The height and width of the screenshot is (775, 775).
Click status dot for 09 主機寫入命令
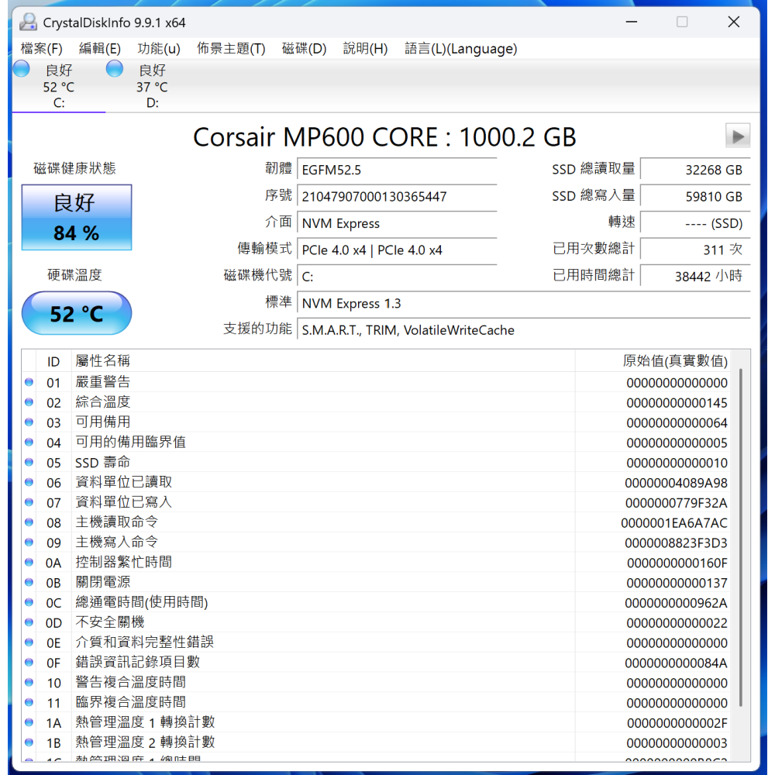coord(29,542)
